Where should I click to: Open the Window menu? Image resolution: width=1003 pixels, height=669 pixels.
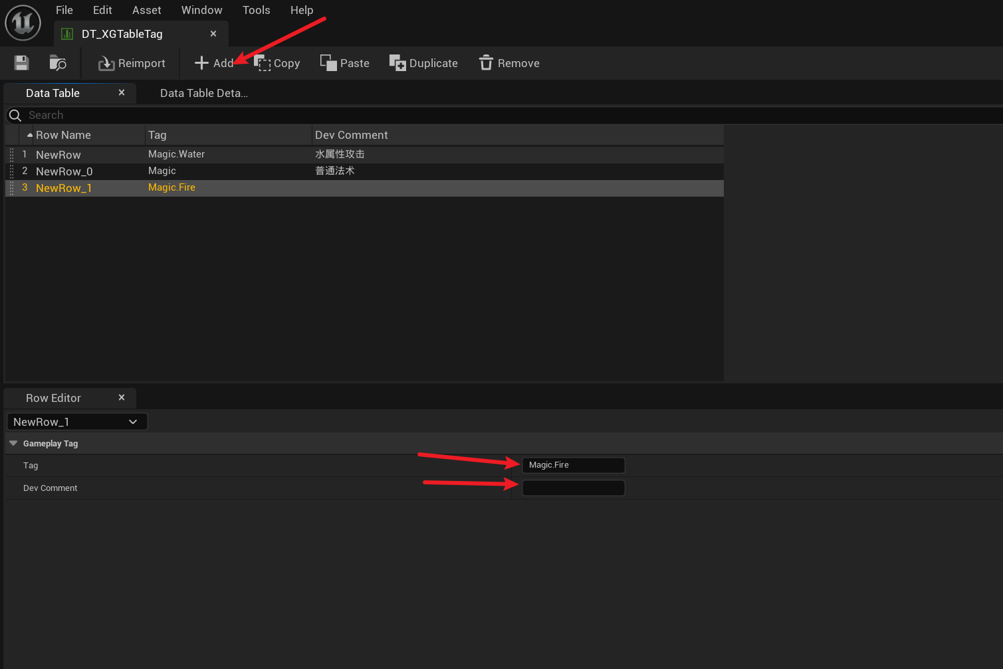[202, 10]
